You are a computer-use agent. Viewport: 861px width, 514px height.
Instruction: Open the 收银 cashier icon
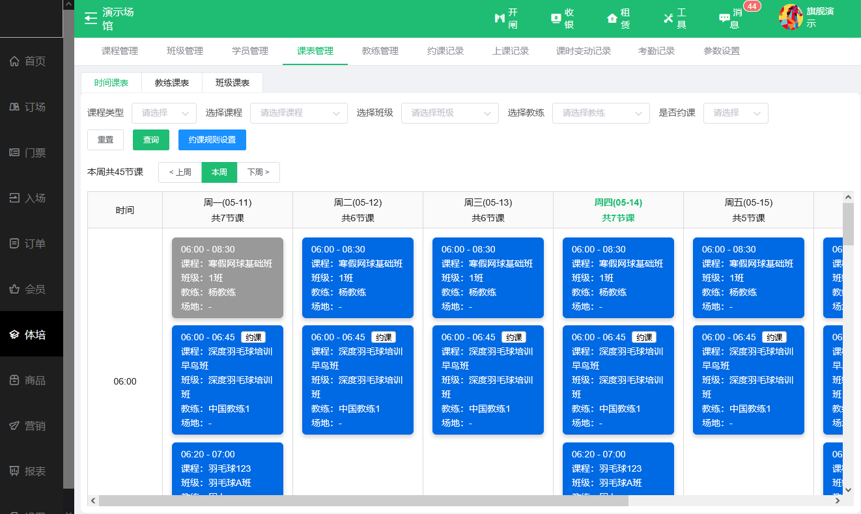556,18
